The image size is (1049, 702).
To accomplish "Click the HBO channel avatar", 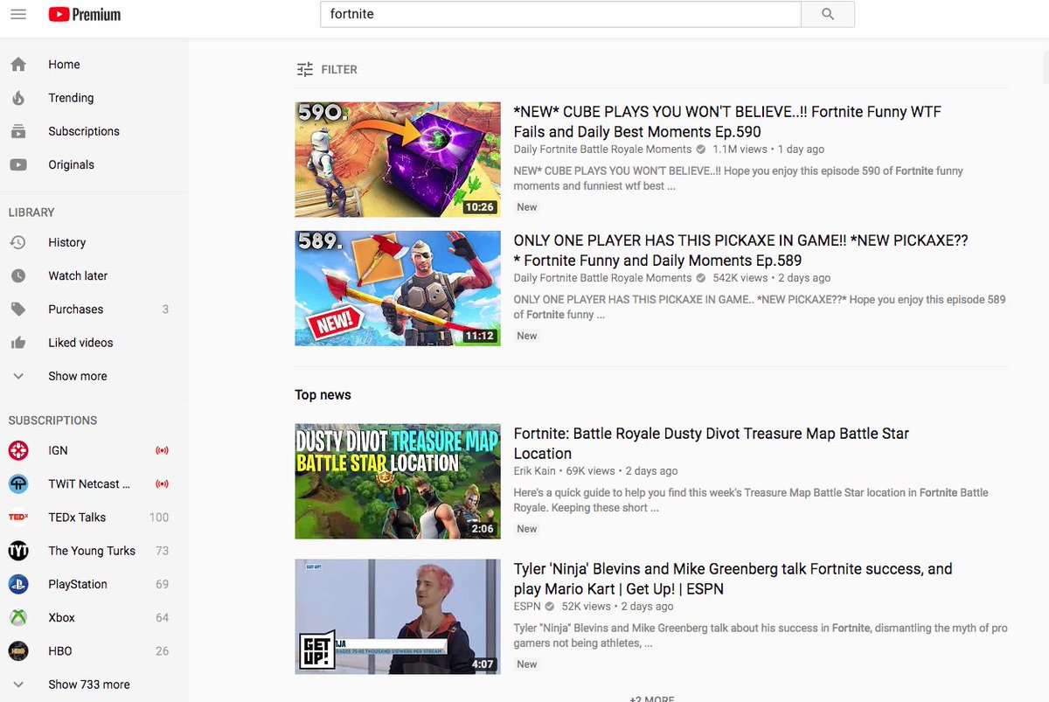I will [x=18, y=650].
